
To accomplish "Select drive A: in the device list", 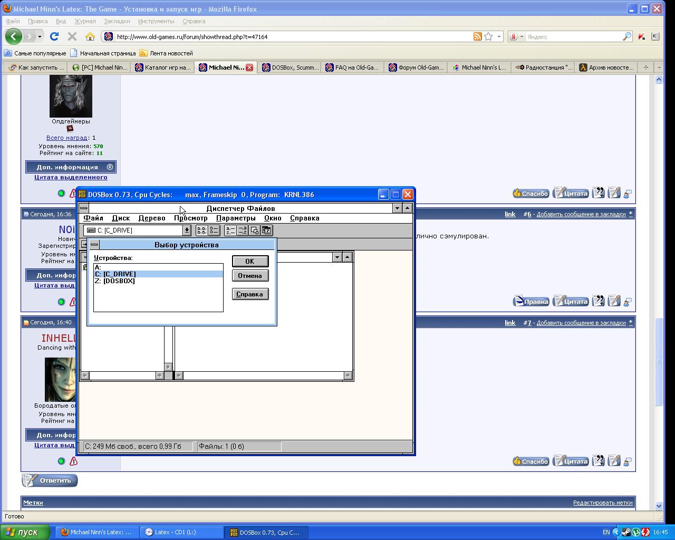I will (158, 267).
